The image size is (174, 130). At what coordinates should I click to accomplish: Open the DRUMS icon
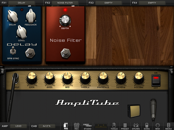click(x=136, y=126)
